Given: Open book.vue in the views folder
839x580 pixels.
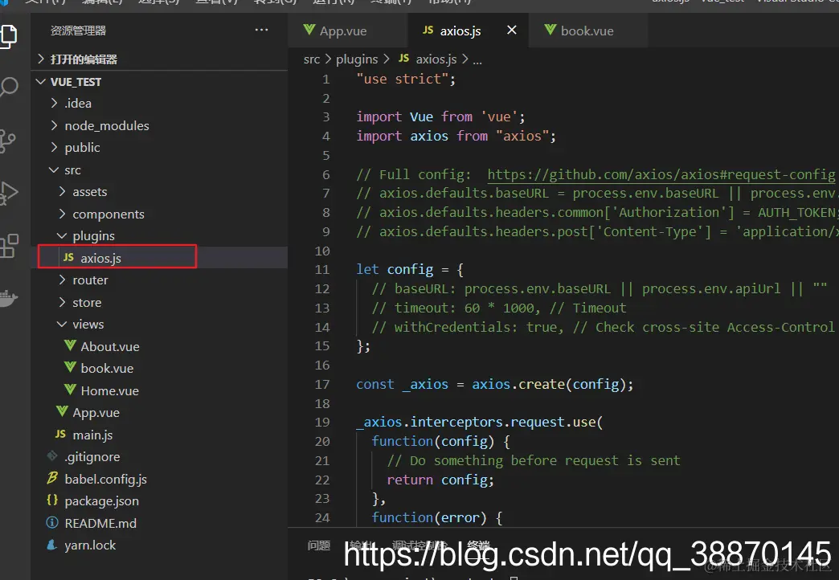Looking at the screenshot, I should pyautogui.click(x=161, y=368).
